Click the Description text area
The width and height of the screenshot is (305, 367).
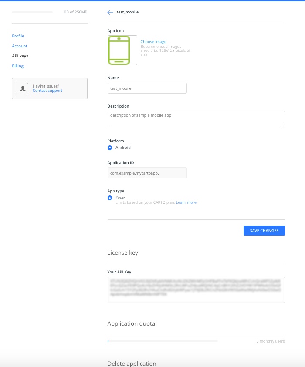pyautogui.click(x=196, y=119)
